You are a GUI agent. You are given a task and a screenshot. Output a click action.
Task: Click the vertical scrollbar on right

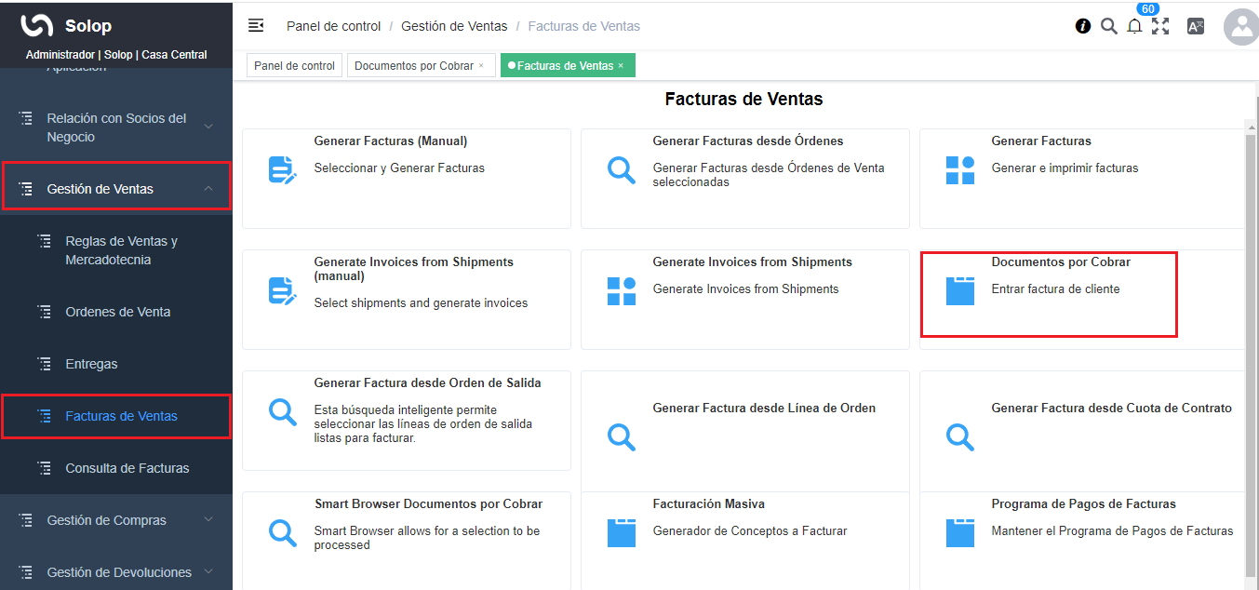click(x=1252, y=354)
